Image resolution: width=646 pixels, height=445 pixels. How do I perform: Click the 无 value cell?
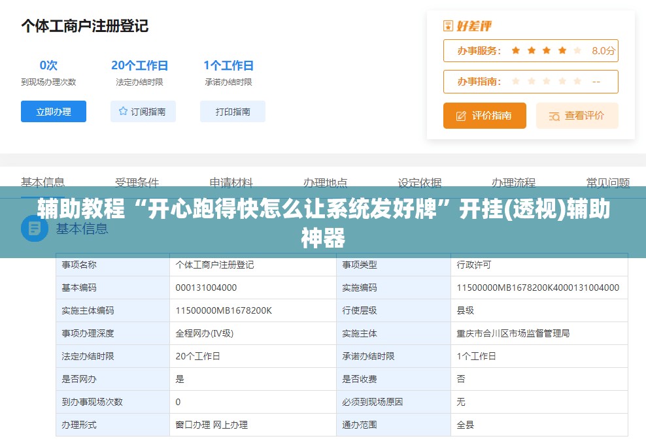click(x=539, y=402)
